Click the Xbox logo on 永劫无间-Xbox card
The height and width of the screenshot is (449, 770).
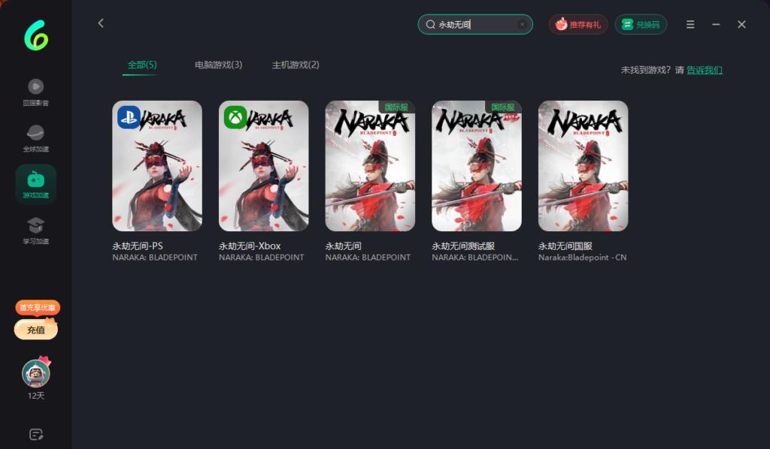pyautogui.click(x=235, y=118)
